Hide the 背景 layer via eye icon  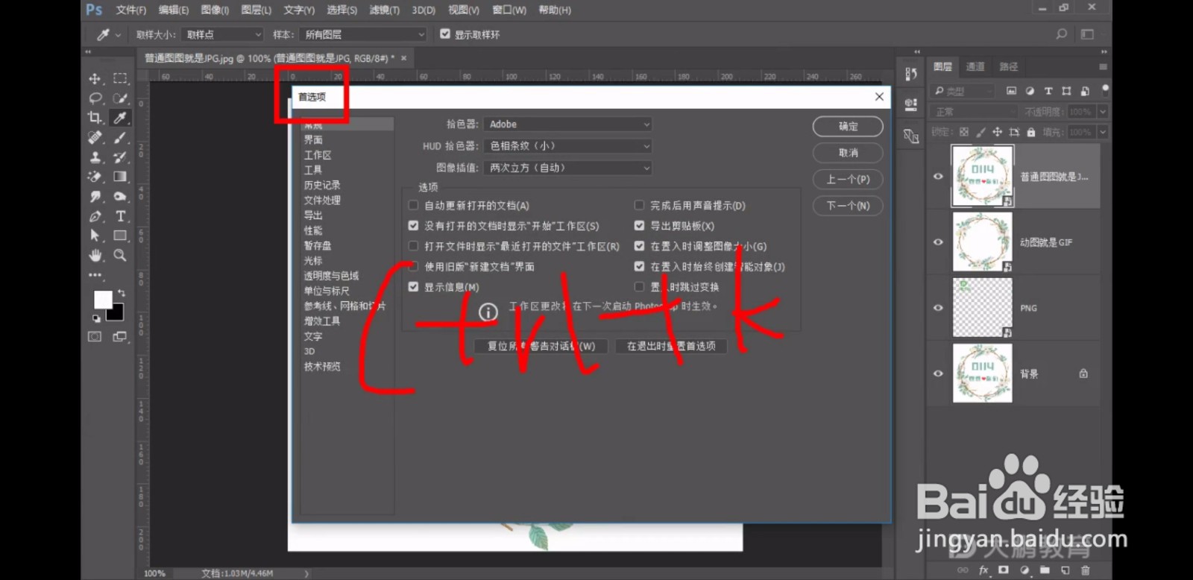tap(938, 373)
